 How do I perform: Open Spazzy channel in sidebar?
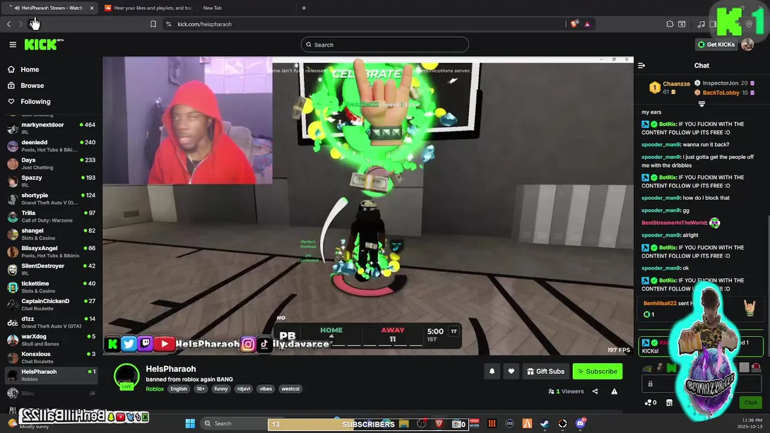point(51,181)
